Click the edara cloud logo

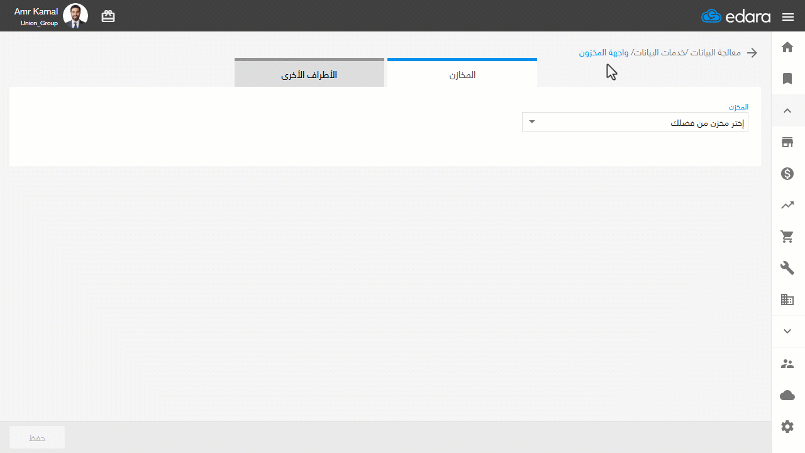tap(736, 16)
